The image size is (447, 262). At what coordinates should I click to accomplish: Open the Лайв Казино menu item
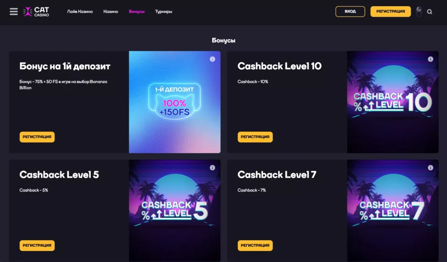[x=80, y=12]
